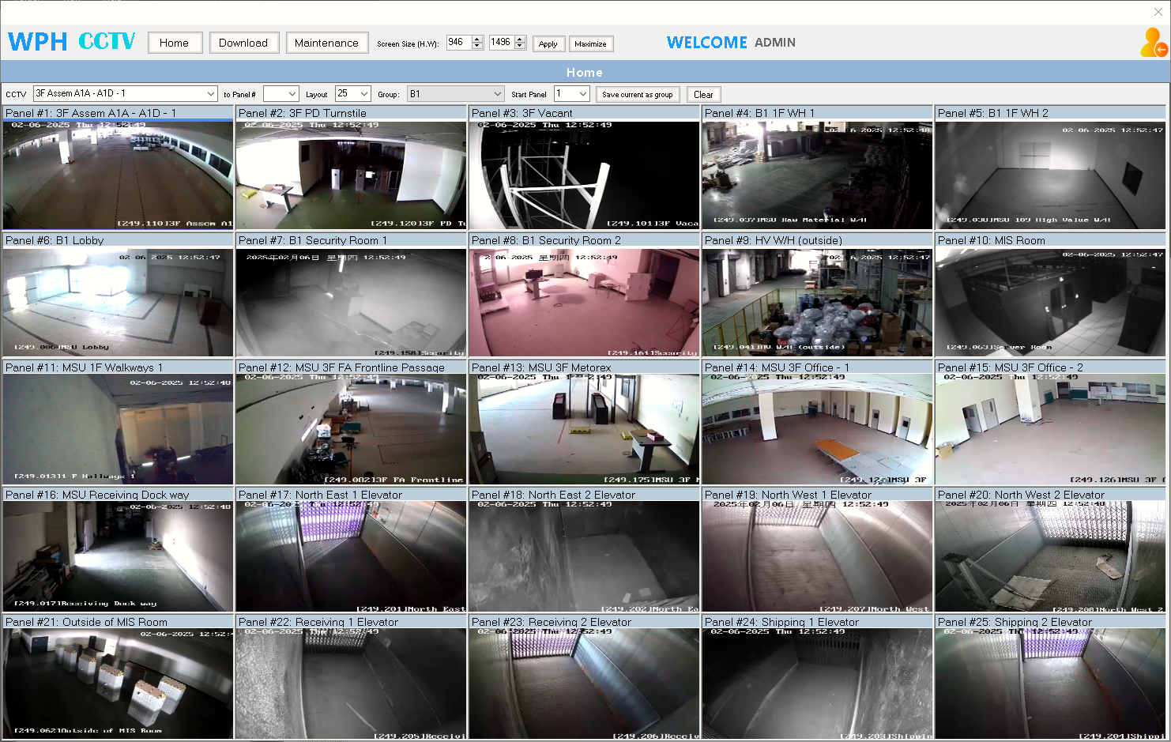Close the window with the X button
The image size is (1171, 742).
pos(1158,12)
